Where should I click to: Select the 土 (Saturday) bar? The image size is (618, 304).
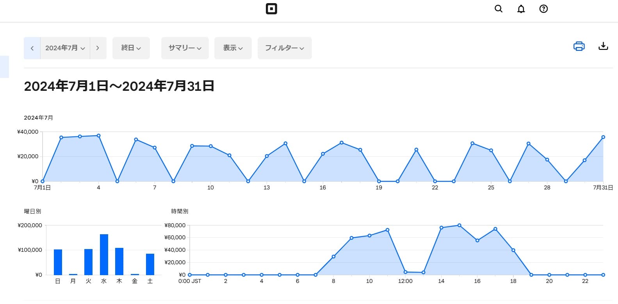click(150, 264)
